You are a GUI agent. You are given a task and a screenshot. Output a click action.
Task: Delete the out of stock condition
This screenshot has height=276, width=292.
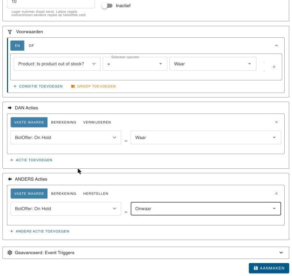[x=274, y=67]
